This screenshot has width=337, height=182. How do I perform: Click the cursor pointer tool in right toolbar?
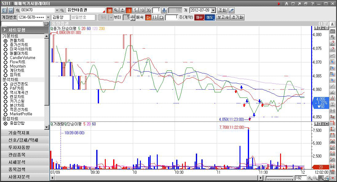tap(332, 37)
